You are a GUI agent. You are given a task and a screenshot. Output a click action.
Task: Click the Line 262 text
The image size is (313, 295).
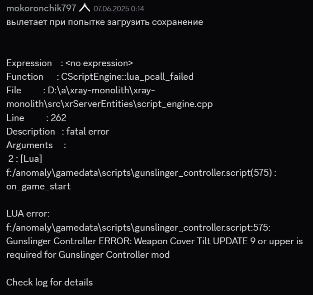tap(36, 118)
